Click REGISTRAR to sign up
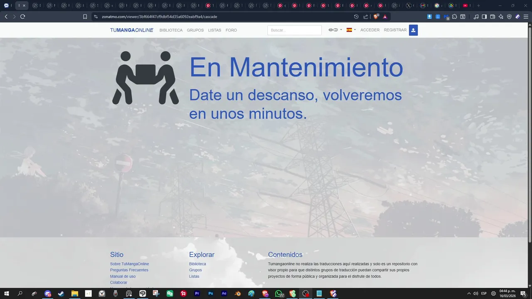Screen dimensions: 532x299 click(x=395, y=30)
